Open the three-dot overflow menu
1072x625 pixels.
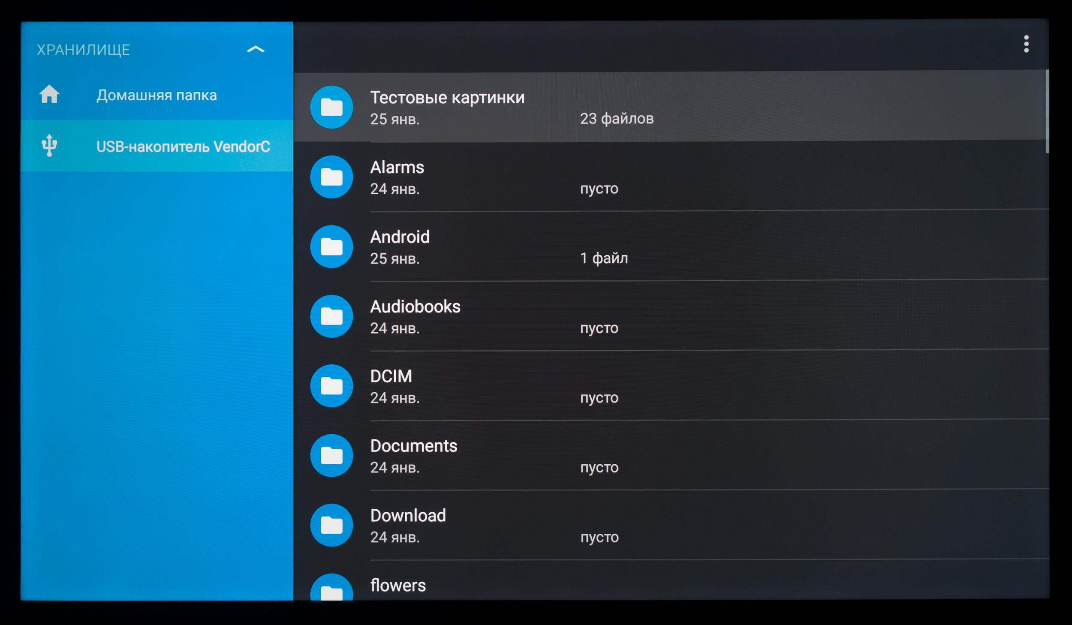1026,44
